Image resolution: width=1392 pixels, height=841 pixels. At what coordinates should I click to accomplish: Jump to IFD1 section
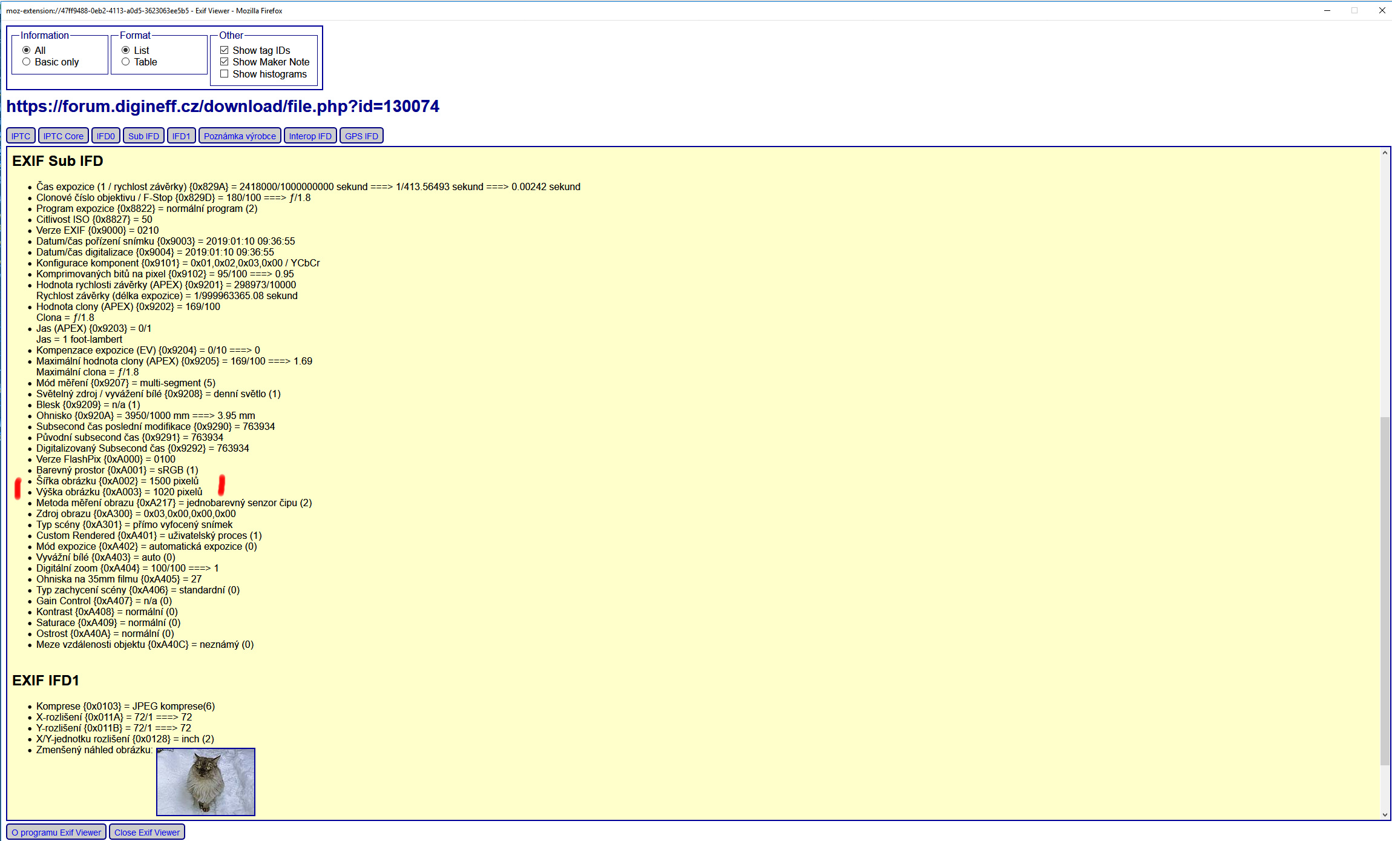point(182,136)
